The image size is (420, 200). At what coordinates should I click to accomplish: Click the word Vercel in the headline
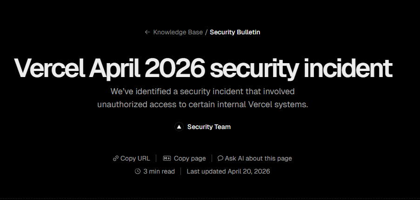click(x=49, y=68)
